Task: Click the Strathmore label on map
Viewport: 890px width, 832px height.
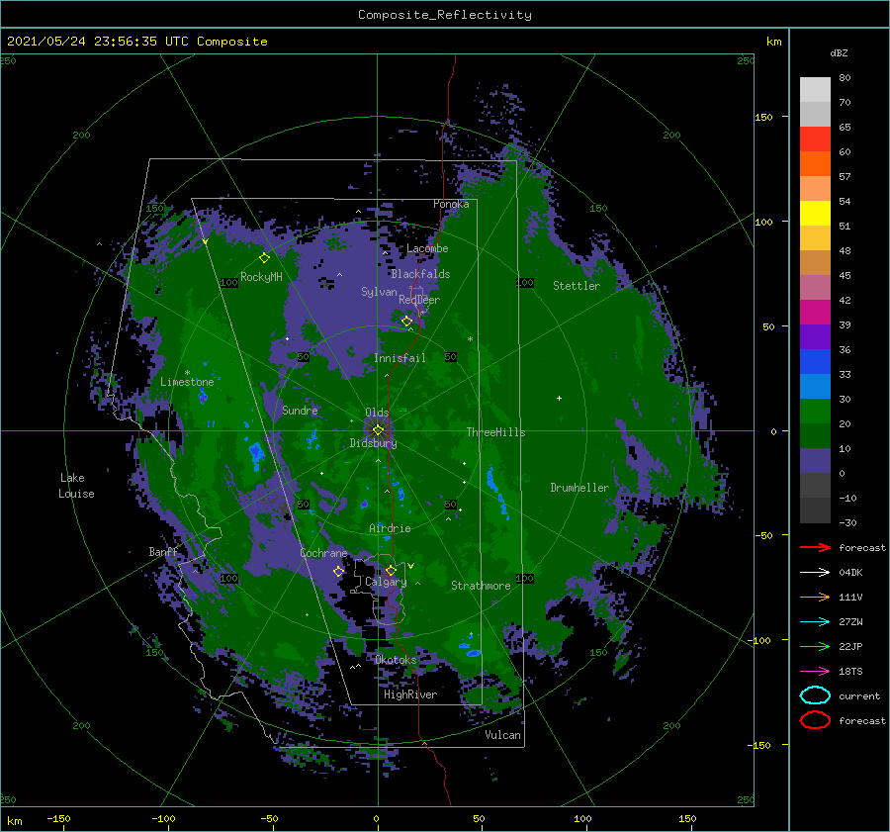Action: coord(481,586)
